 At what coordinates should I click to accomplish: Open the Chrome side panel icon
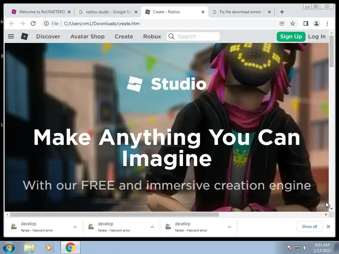(306, 23)
